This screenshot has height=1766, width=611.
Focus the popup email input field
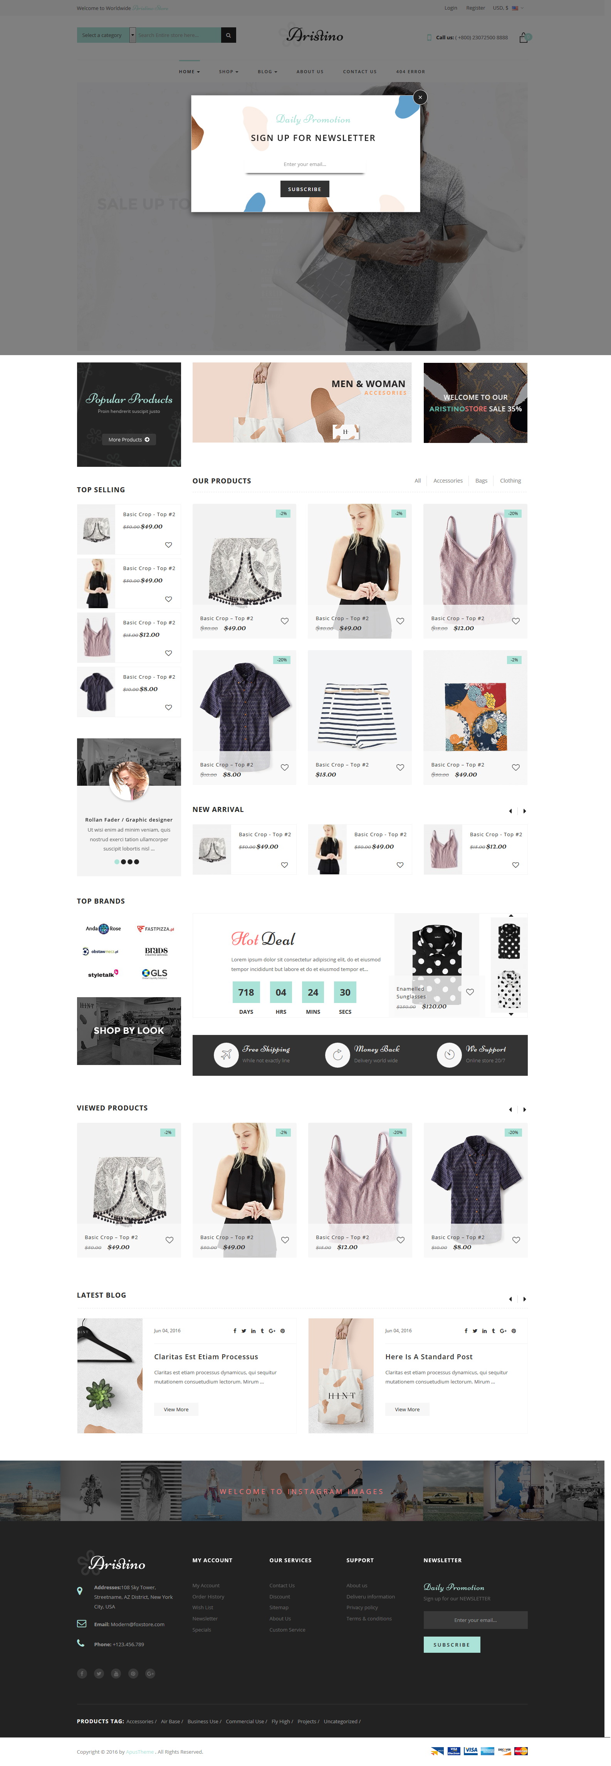(304, 164)
